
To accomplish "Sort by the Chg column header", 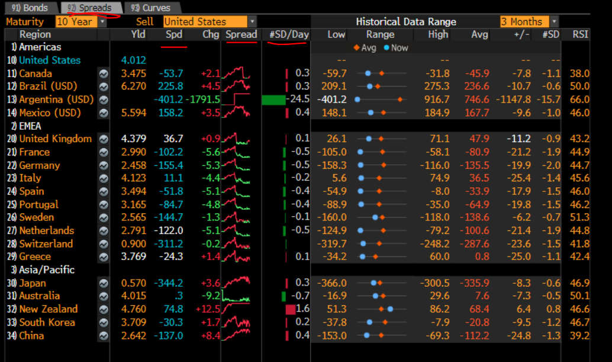I will coord(211,34).
